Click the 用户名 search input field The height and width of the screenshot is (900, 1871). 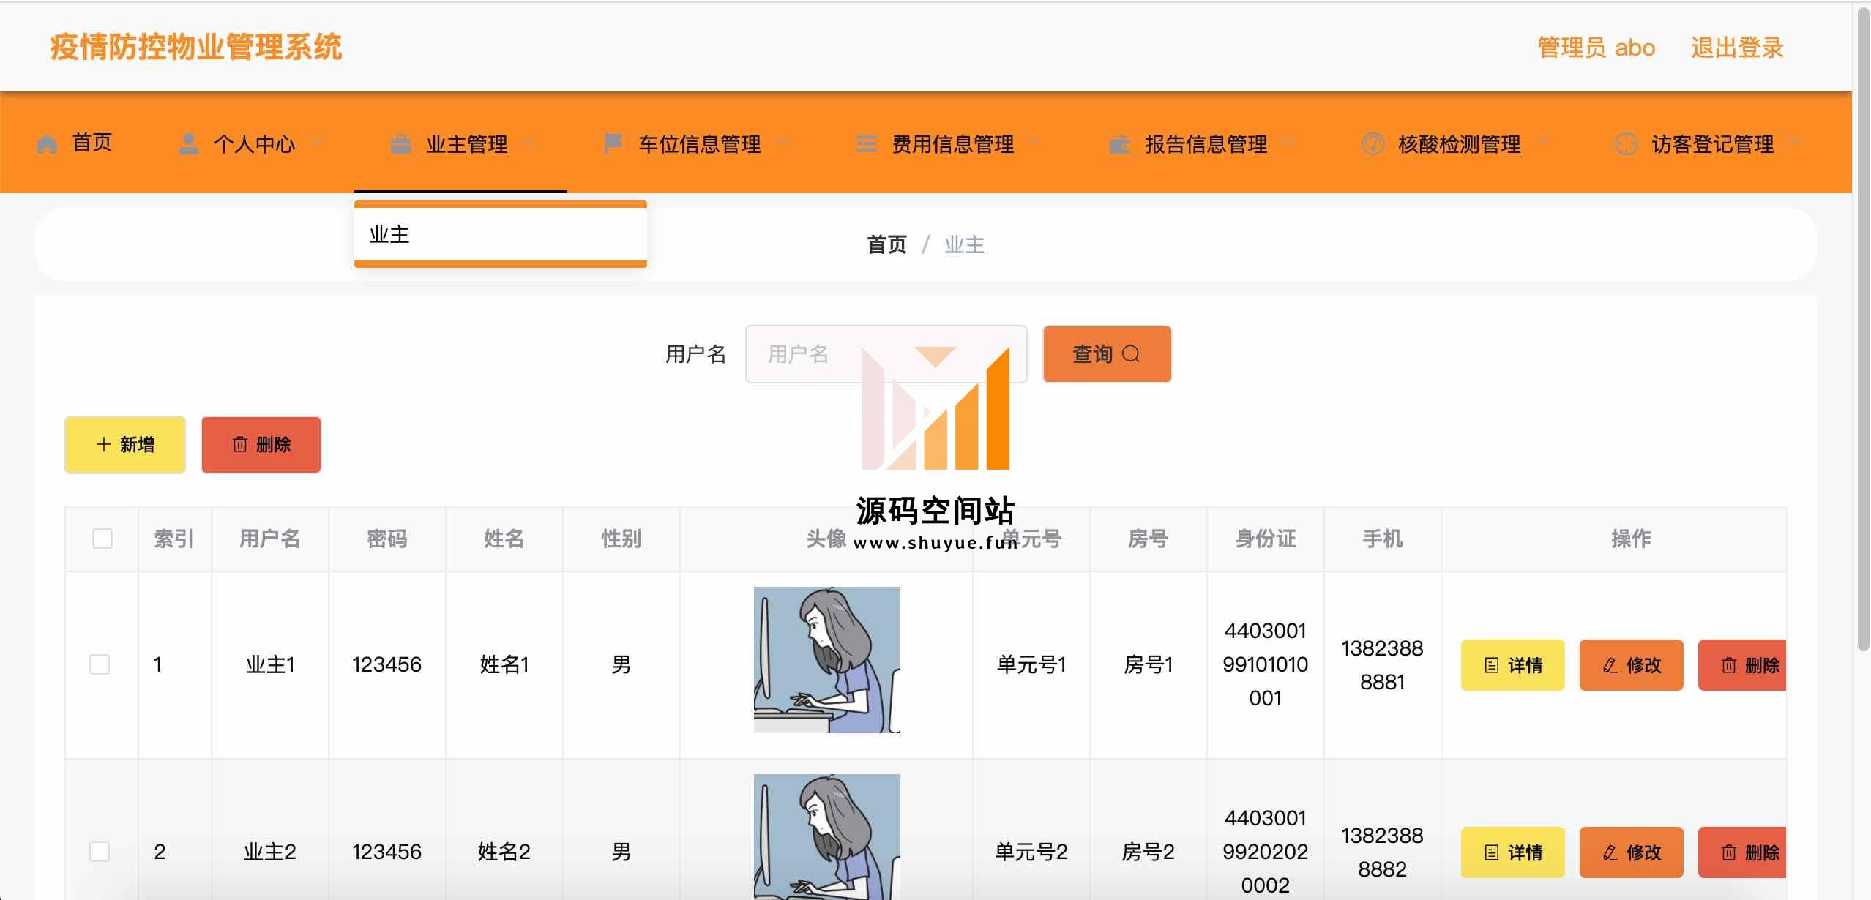point(886,354)
